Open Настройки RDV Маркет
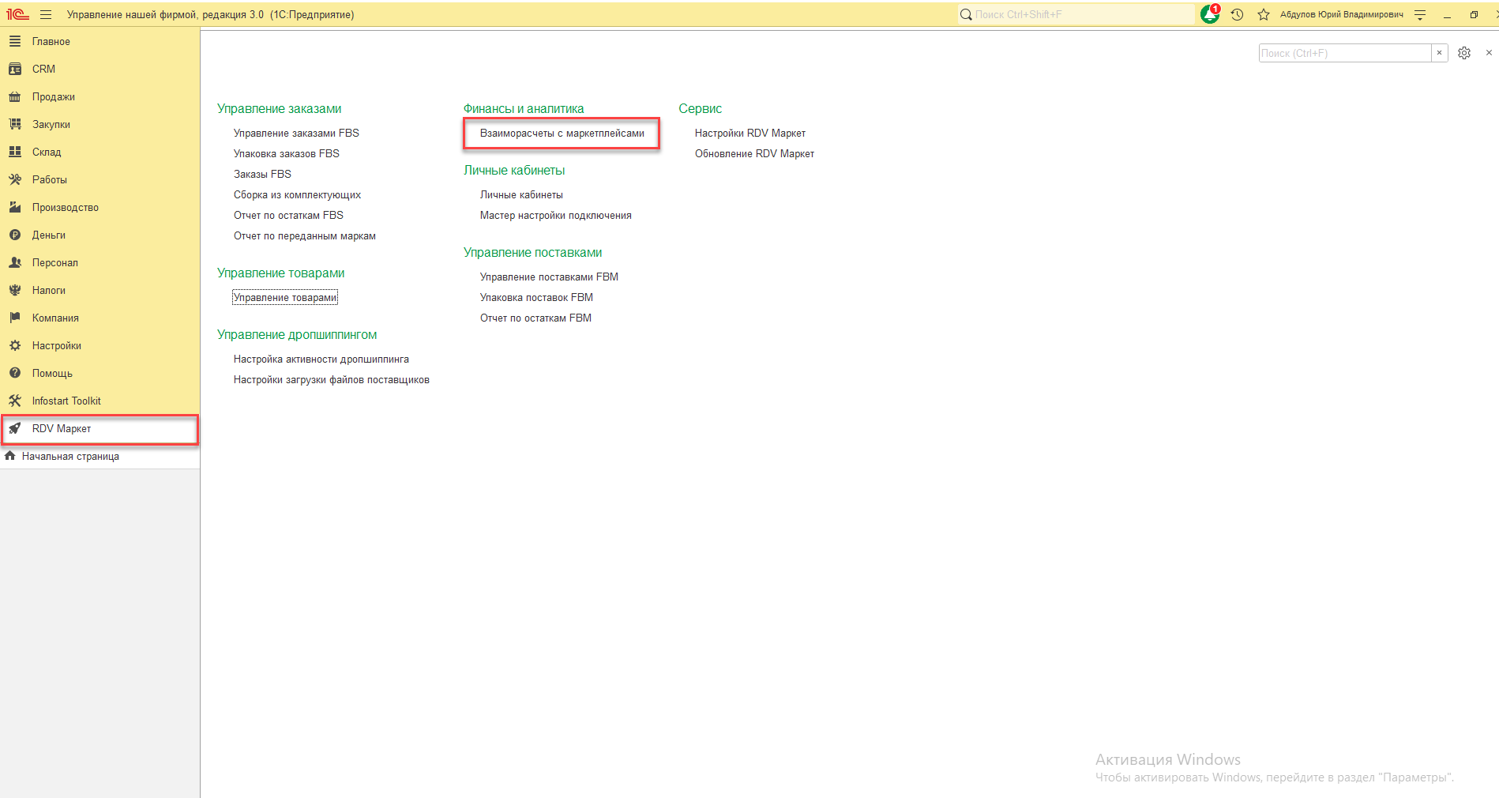The width and height of the screenshot is (1499, 798). (x=750, y=133)
